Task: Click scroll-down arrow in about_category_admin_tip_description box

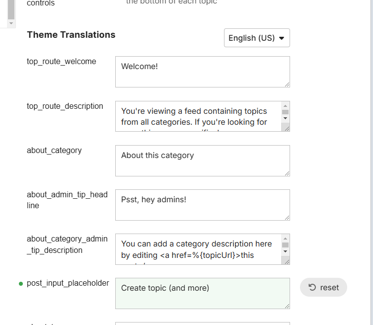Action: click(x=285, y=251)
